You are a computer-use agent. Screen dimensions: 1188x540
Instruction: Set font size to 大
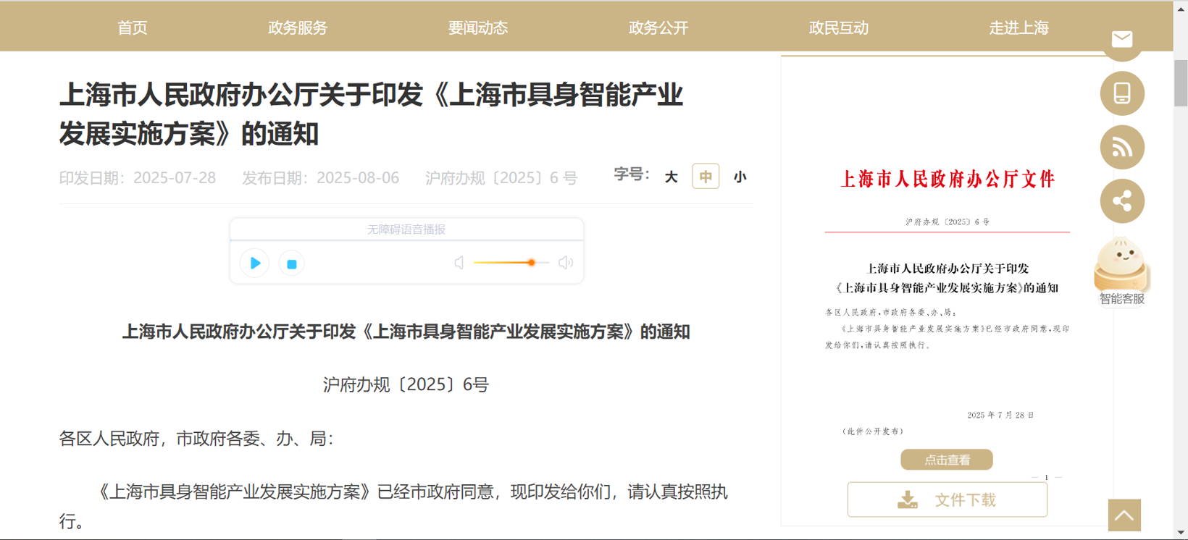click(671, 177)
